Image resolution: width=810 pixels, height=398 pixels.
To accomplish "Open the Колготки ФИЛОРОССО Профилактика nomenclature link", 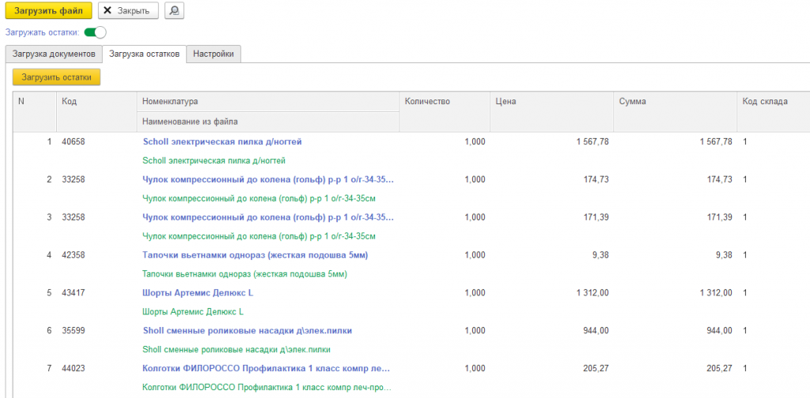I will tap(266, 369).
